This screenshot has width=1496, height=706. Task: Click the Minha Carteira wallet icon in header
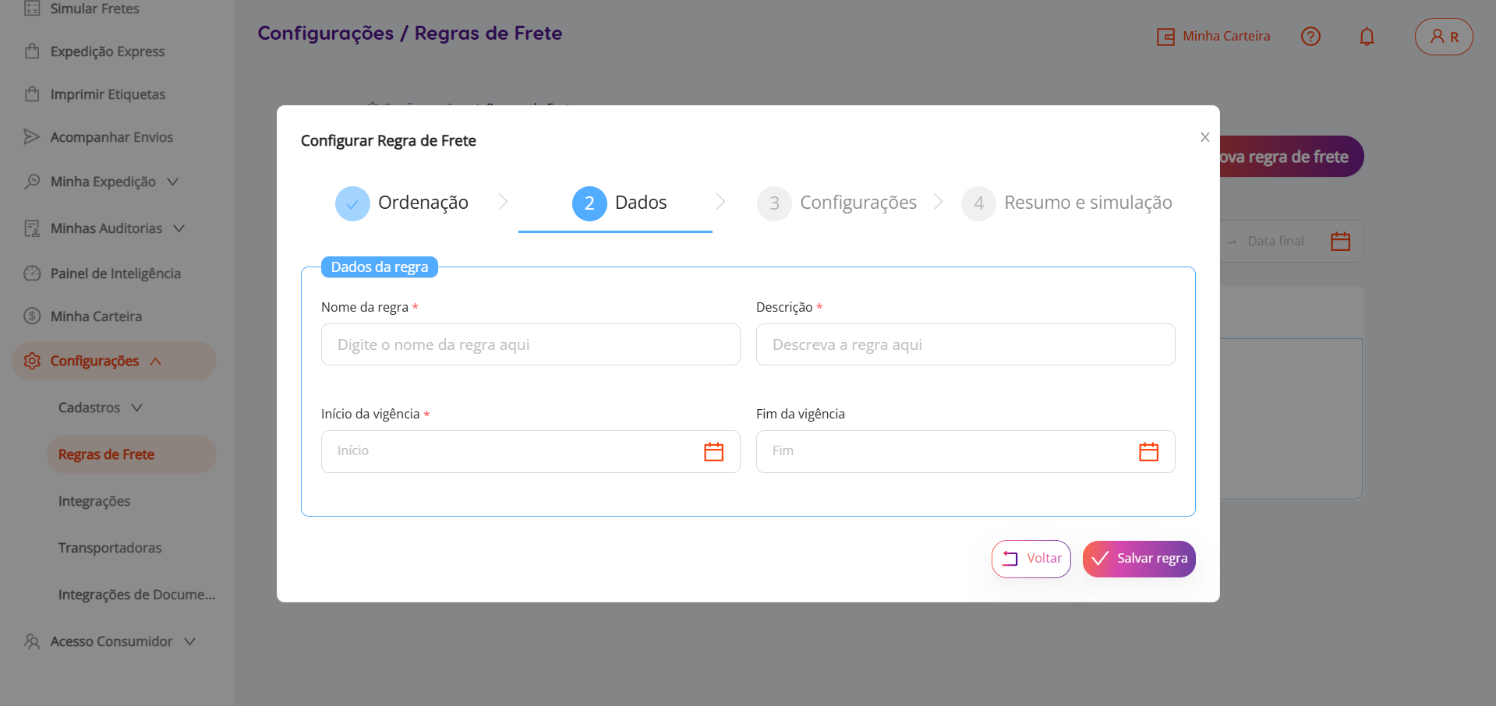pyautogui.click(x=1165, y=37)
